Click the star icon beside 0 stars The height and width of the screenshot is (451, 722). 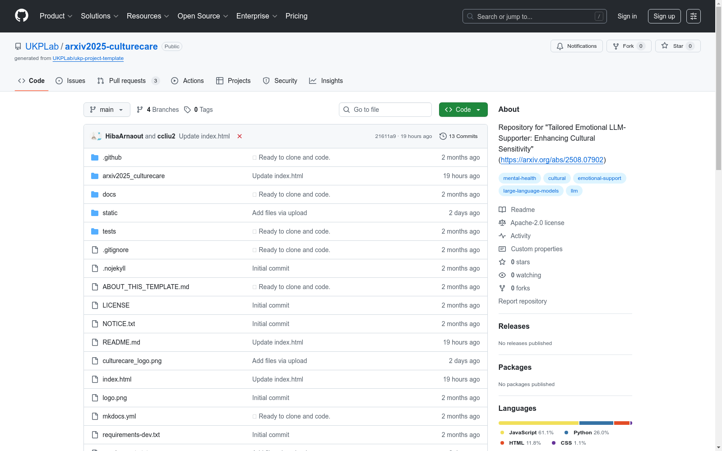(502, 262)
